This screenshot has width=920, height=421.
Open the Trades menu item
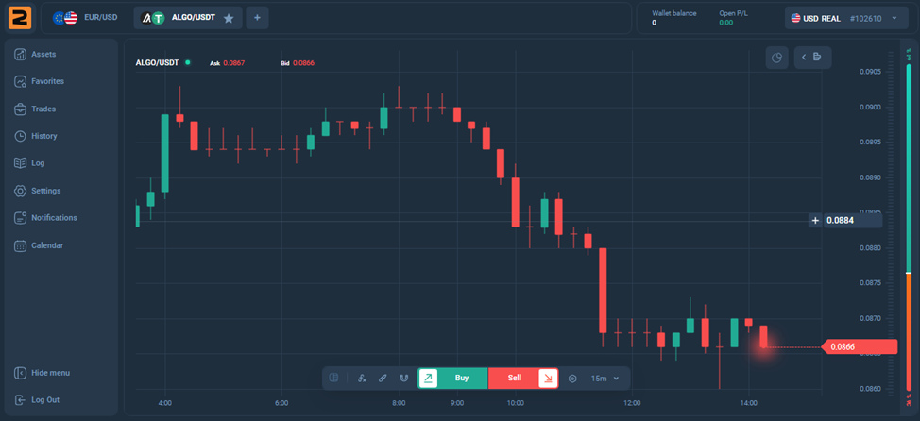pyautogui.click(x=43, y=109)
